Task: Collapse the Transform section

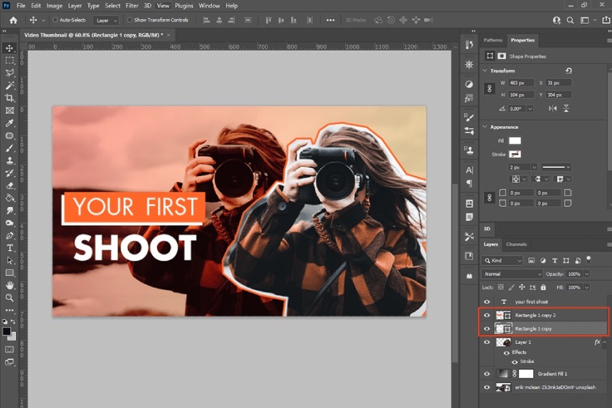Action: [485, 71]
